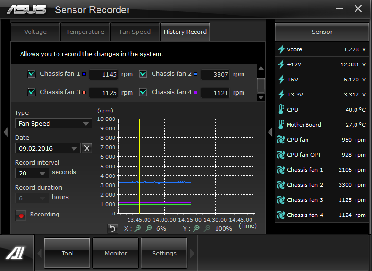Click the Chassis fan 4 rpm field showing 1121
The height and width of the screenshot is (271, 372).
pos(215,93)
